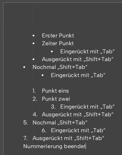
Task: Click the number "6." list marker
Action: pyautogui.click(x=44, y=130)
